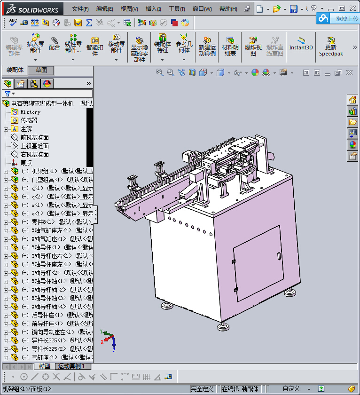Open ConfigurationManager tab icon

33,83
